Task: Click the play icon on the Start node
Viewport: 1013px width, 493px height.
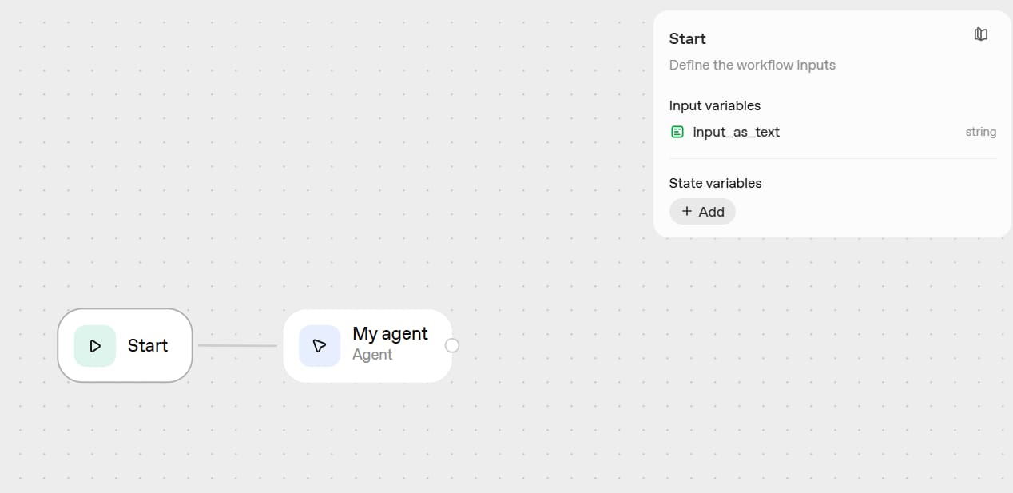Action: pos(95,346)
